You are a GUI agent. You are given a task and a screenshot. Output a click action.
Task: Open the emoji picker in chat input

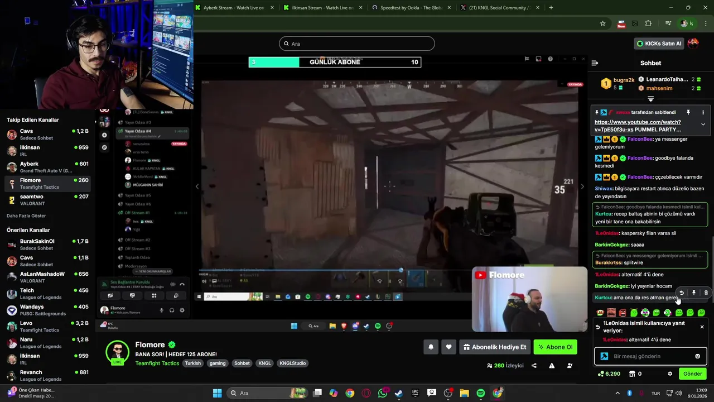[x=697, y=356]
